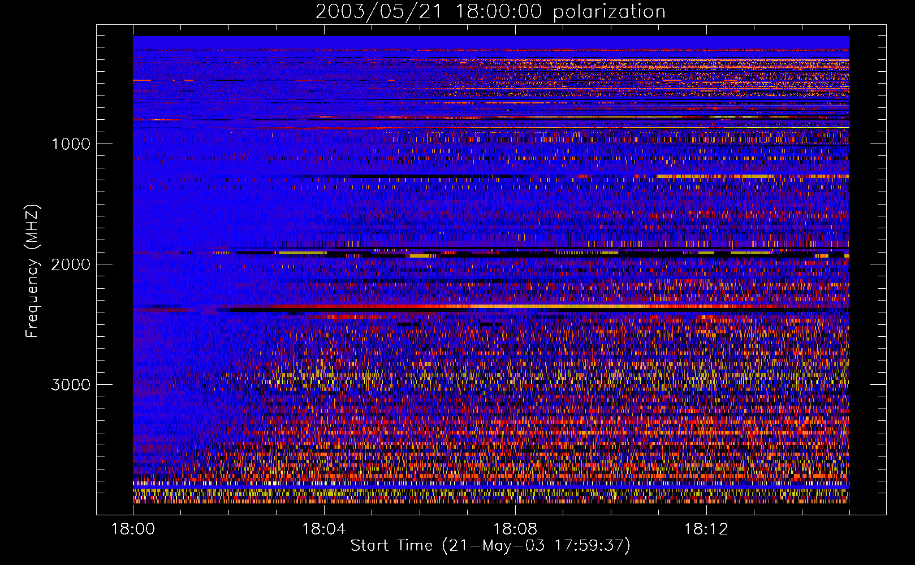Click the 'Frequency (MHZ)' axis label
This screenshot has height=565, width=915.
pyautogui.click(x=32, y=272)
